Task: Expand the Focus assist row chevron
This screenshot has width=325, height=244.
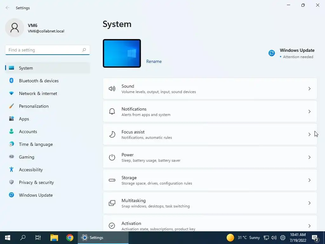Action: (x=309, y=134)
